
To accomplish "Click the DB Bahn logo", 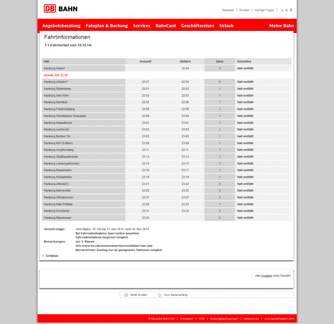I will [x=61, y=9].
